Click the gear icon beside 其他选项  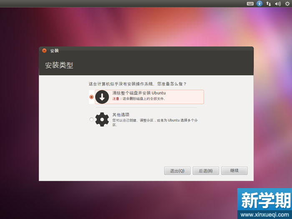[x=102, y=119]
